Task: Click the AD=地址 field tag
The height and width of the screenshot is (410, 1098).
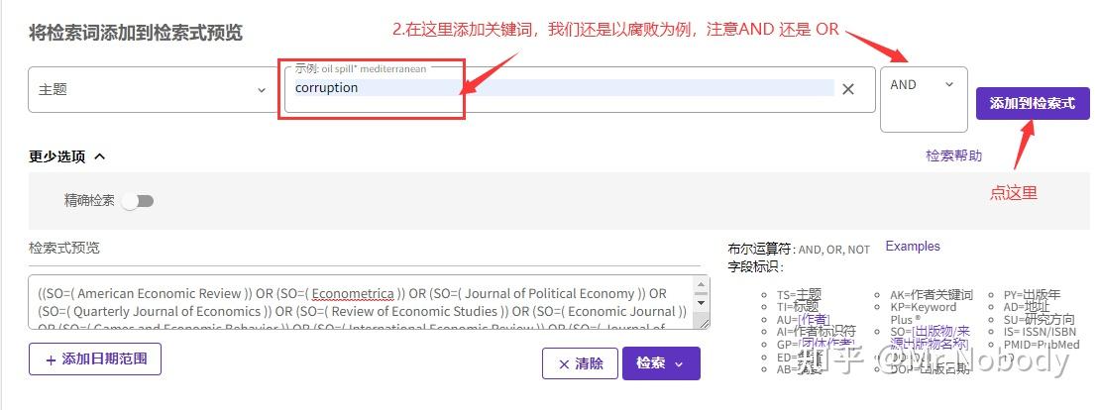Action: click(x=1027, y=306)
